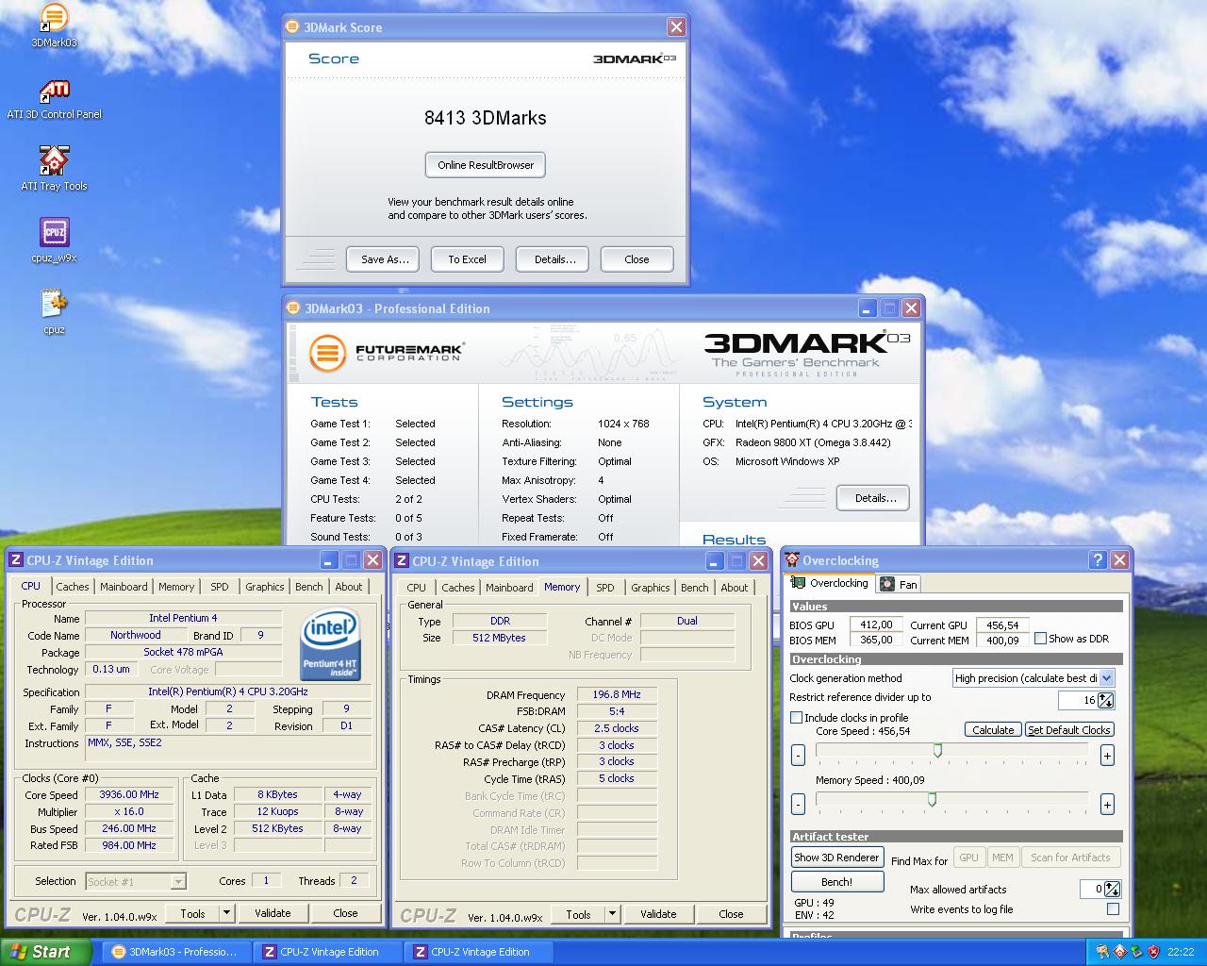Click the Online ResultBrowser button

coord(486,165)
